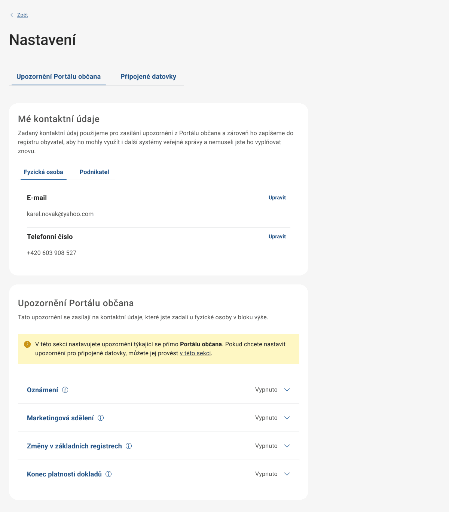Open the Fyzická osoba tab
The image size is (449, 518).
pos(43,172)
